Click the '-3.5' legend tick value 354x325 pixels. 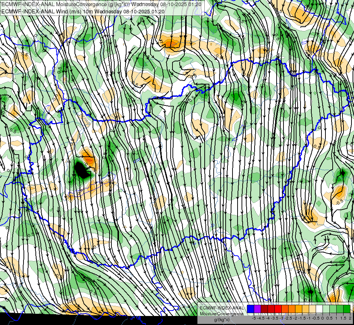pos(275,318)
